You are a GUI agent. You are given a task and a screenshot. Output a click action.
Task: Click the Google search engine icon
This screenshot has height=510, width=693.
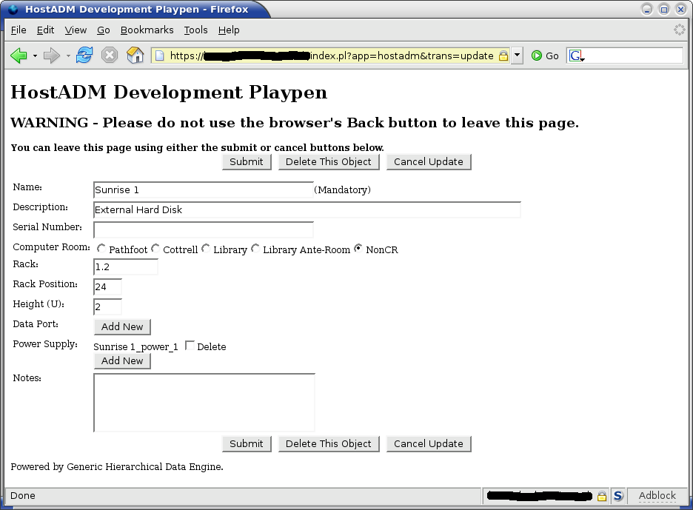pos(576,56)
